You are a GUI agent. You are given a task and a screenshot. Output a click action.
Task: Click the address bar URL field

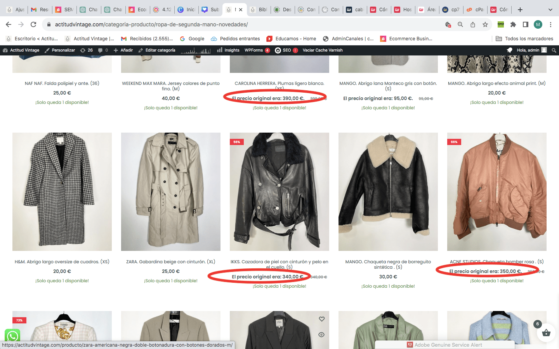[x=248, y=24]
